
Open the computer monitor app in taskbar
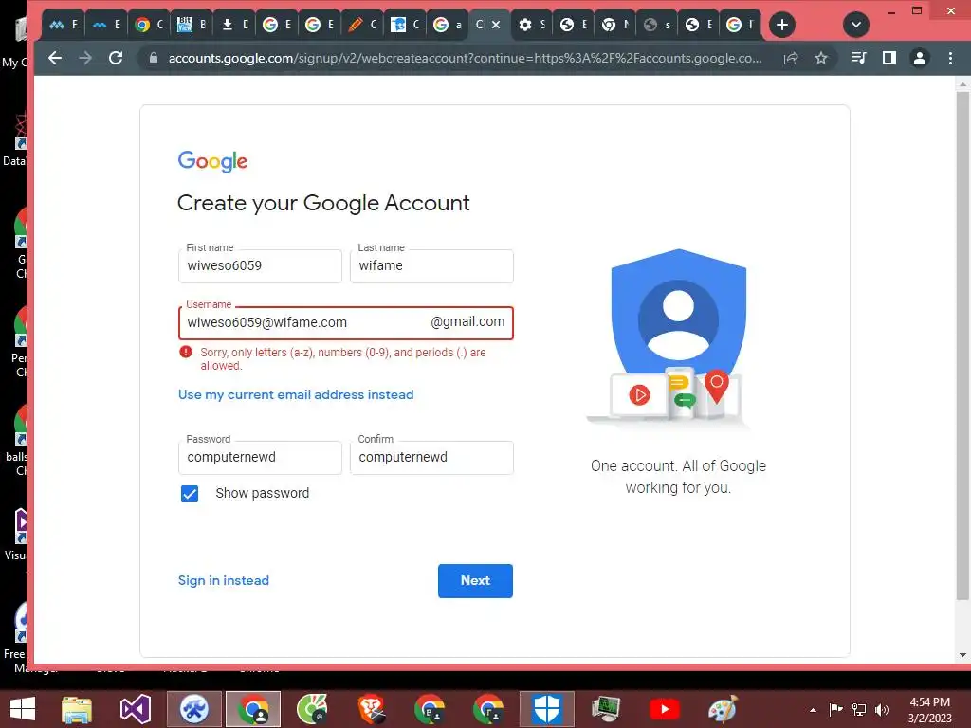click(606, 709)
